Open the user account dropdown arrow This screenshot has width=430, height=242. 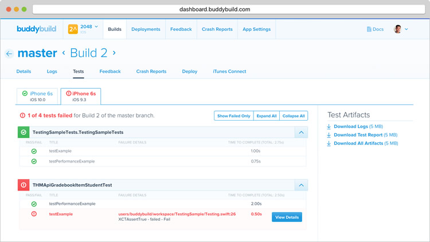coord(406,29)
